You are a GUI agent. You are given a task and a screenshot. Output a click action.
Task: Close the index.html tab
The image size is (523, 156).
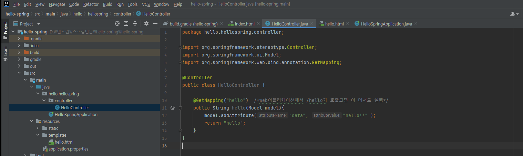coord(258,24)
